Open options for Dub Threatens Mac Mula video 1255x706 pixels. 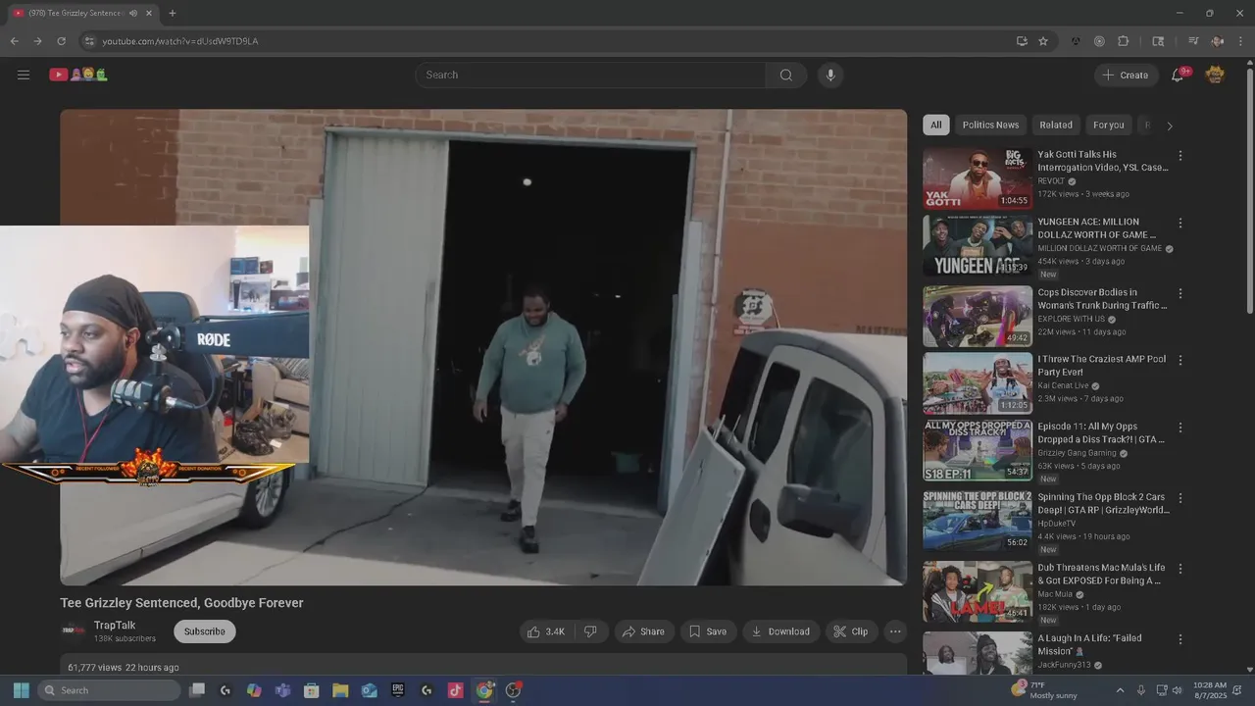[x=1180, y=569]
